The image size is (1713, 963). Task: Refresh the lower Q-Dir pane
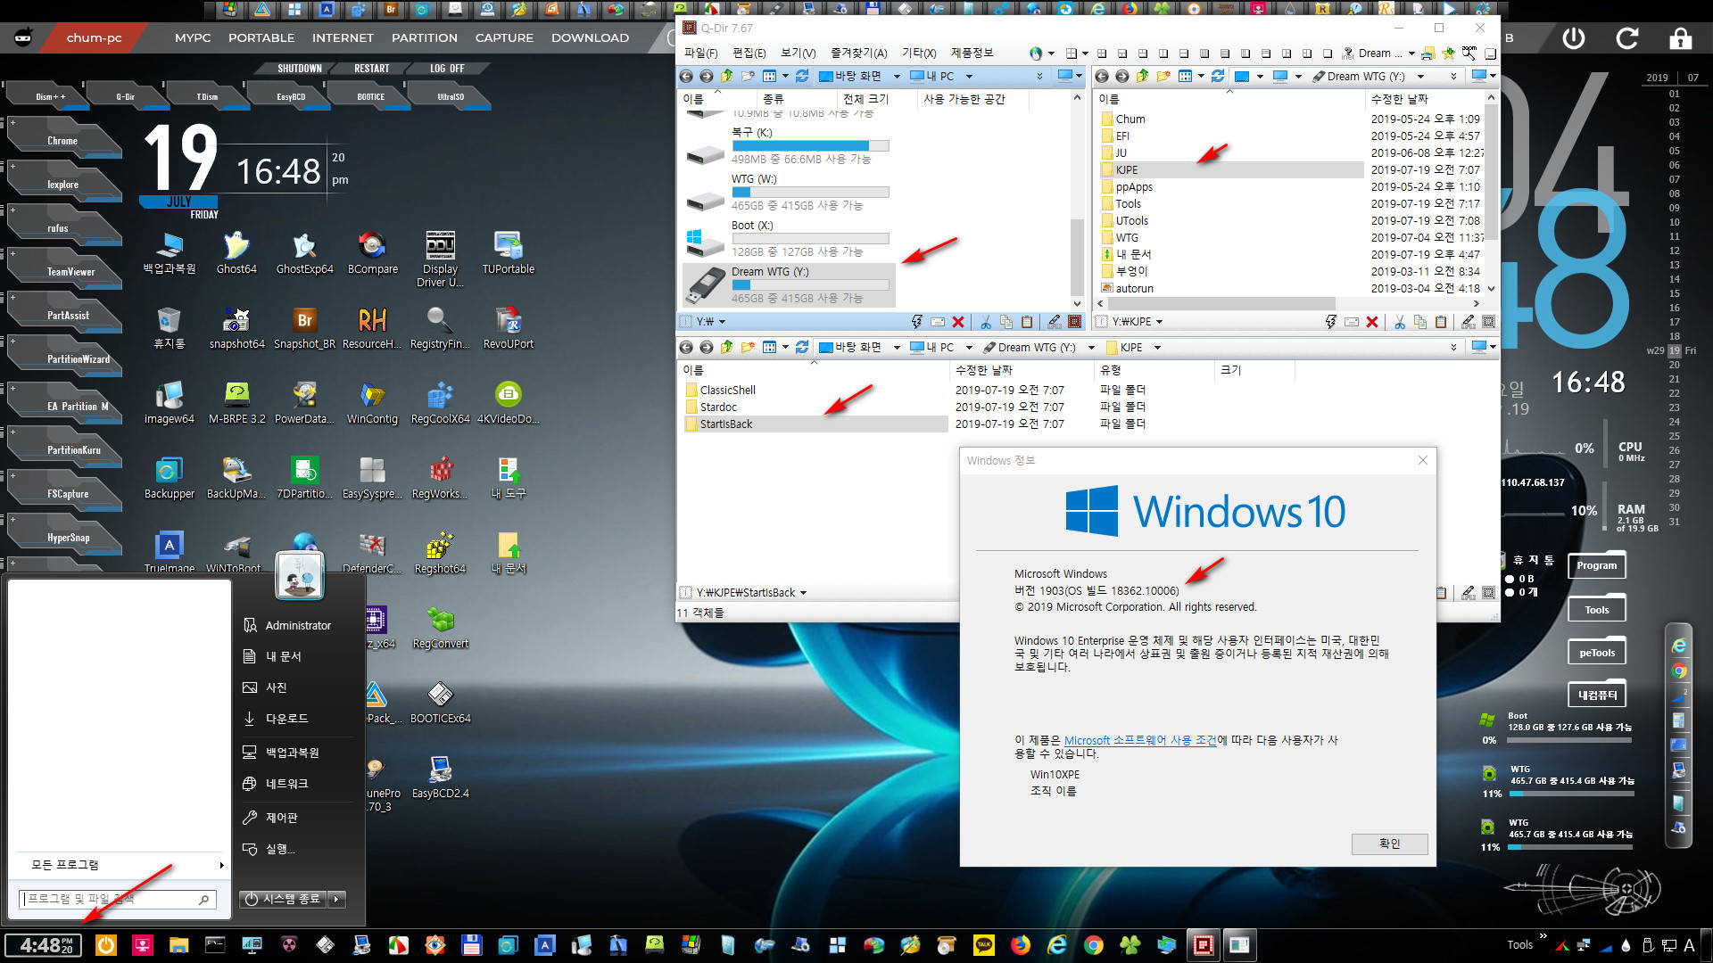click(802, 347)
